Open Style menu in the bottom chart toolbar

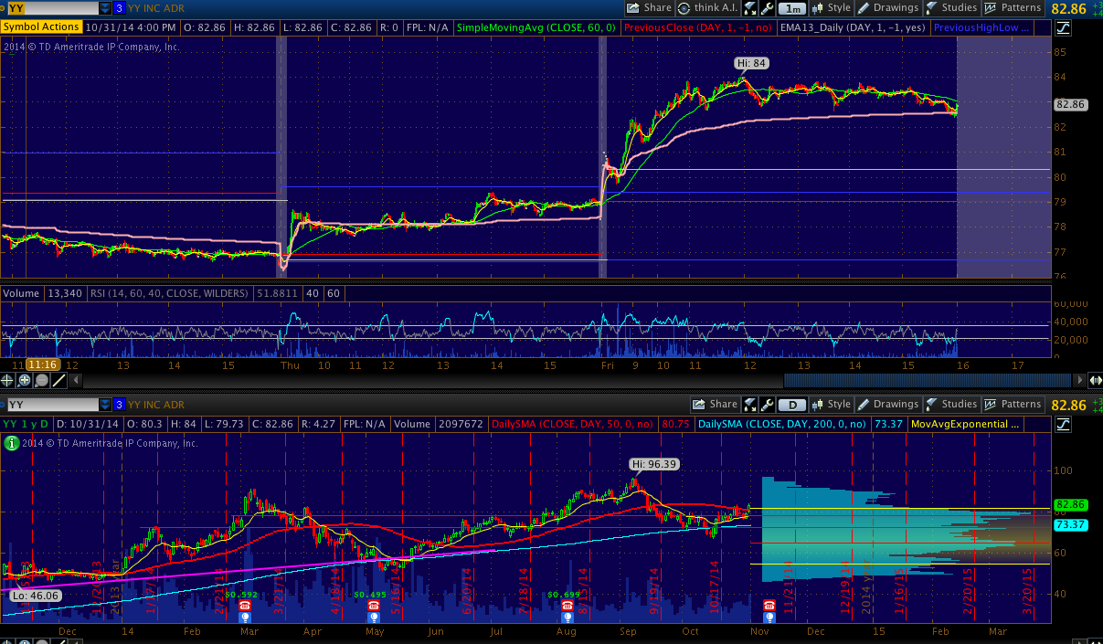click(830, 405)
